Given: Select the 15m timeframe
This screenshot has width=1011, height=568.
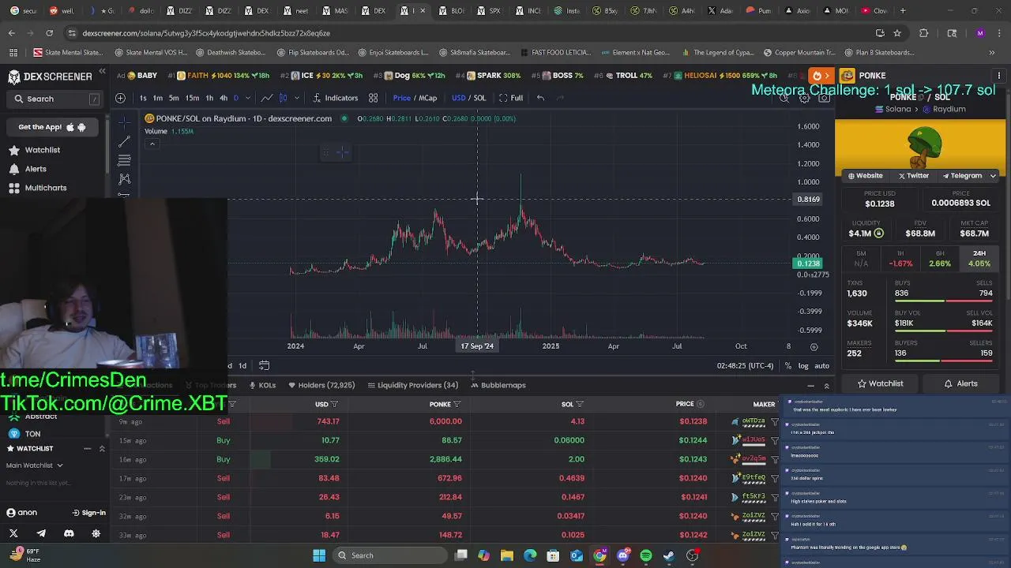Looking at the screenshot, I should coord(192,98).
